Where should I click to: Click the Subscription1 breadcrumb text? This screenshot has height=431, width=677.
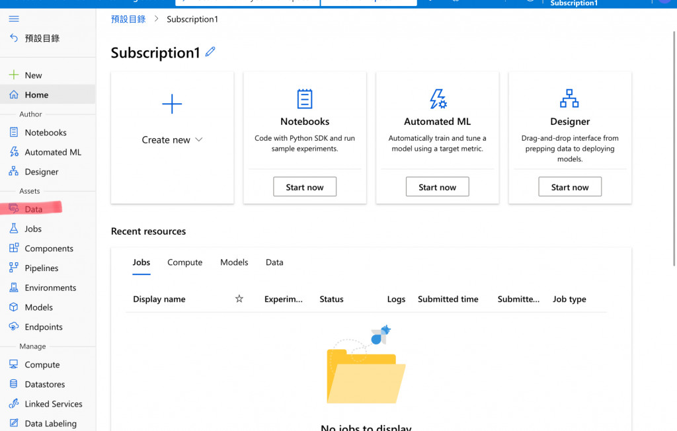(192, 19)
